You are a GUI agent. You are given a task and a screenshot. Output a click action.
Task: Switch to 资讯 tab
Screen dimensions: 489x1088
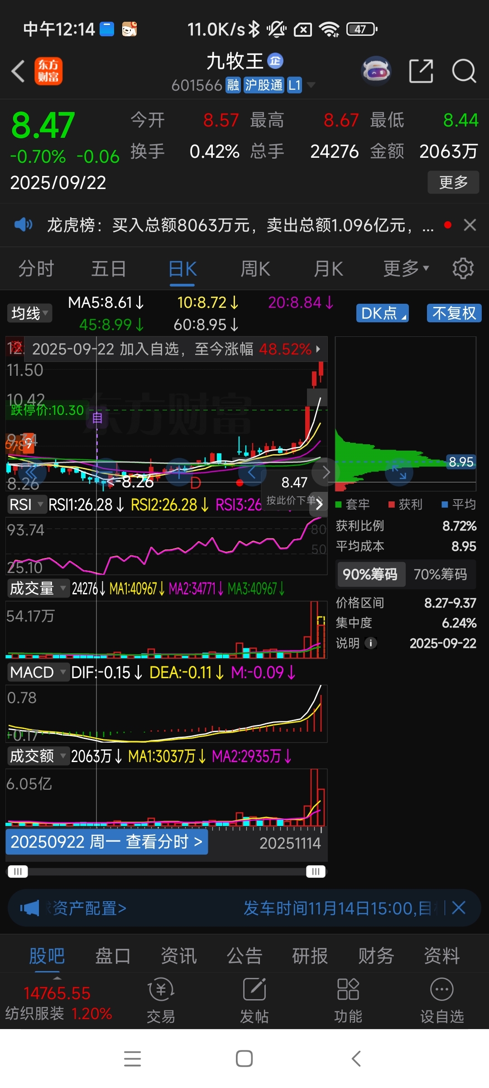click(179, 956)
